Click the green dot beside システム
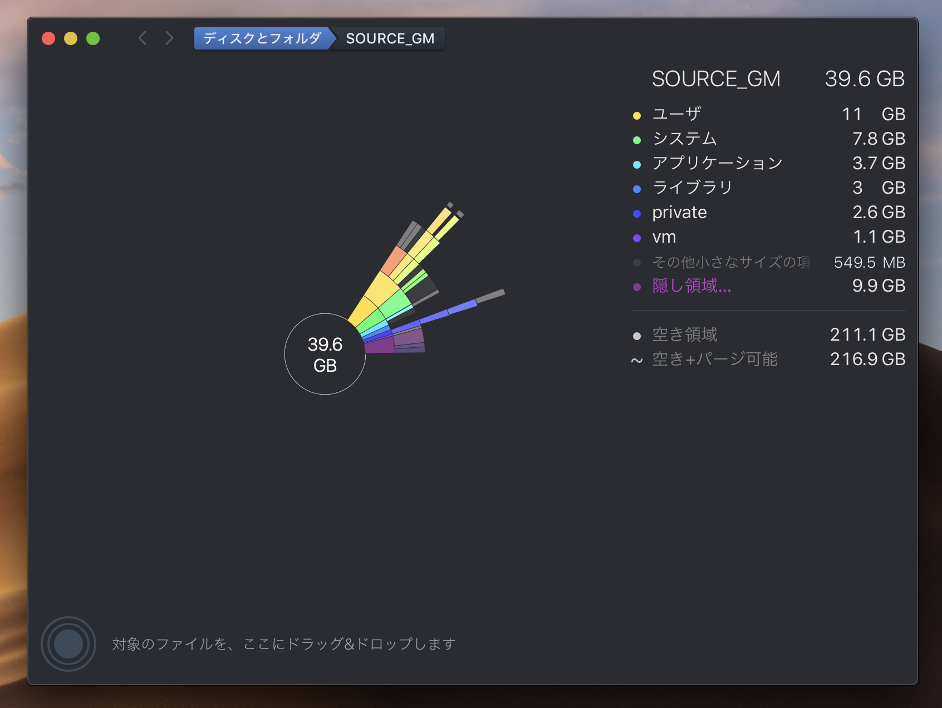The height and width of the screenshot is (708, 942). point(637,140)
